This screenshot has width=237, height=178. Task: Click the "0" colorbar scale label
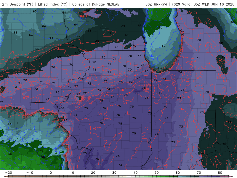coord(51,173)
